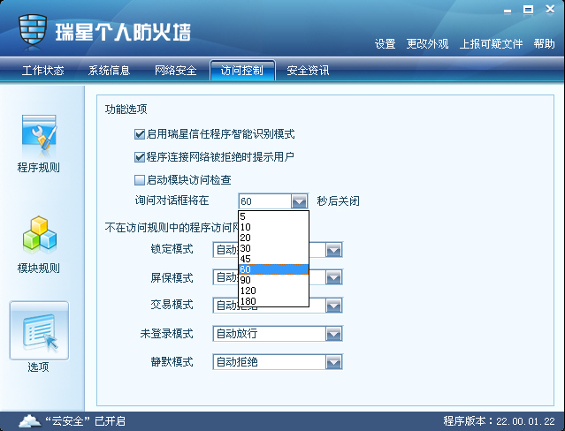This screenshot has height=431, width=565.
Task: Select the 选项 (Options) sidebar icon
Action: pyautogui.click(x=39, y=334)
